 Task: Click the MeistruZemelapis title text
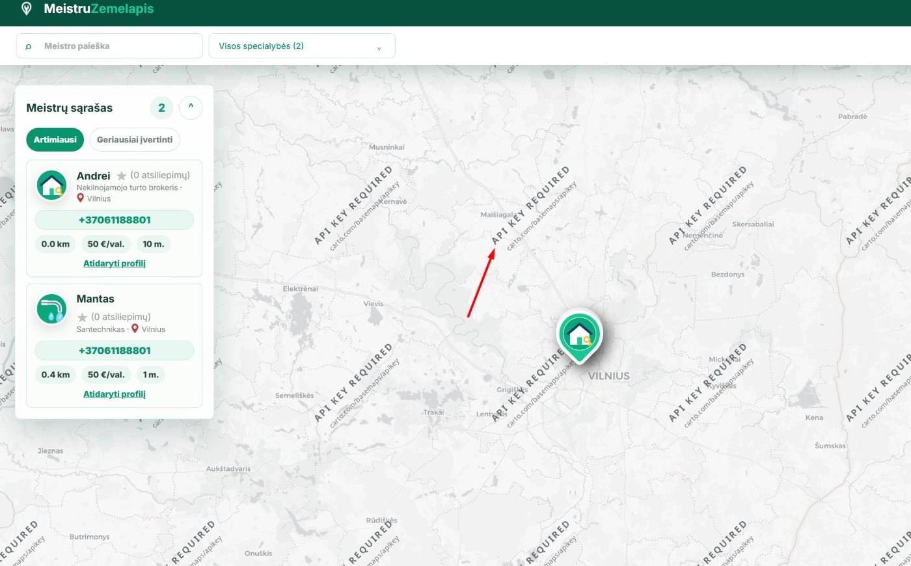[x=99, y=9]
